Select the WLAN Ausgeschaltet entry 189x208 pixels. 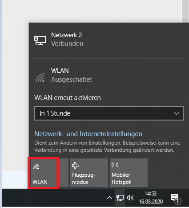coord(109,75)
